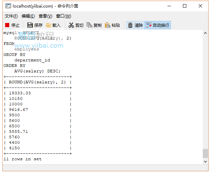The height and width of the screenshot is (173, 211).
Task: Expand the 查看(V) menu
Action: (x=45, y=16)
